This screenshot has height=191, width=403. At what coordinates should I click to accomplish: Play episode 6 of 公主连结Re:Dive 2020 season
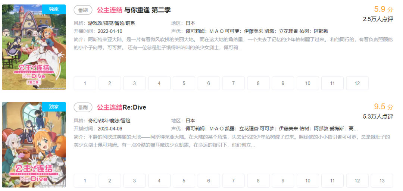click(209, 181)
